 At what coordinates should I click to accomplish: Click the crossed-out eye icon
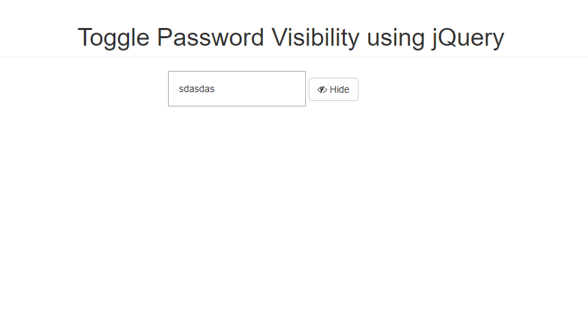pos(322,89)
